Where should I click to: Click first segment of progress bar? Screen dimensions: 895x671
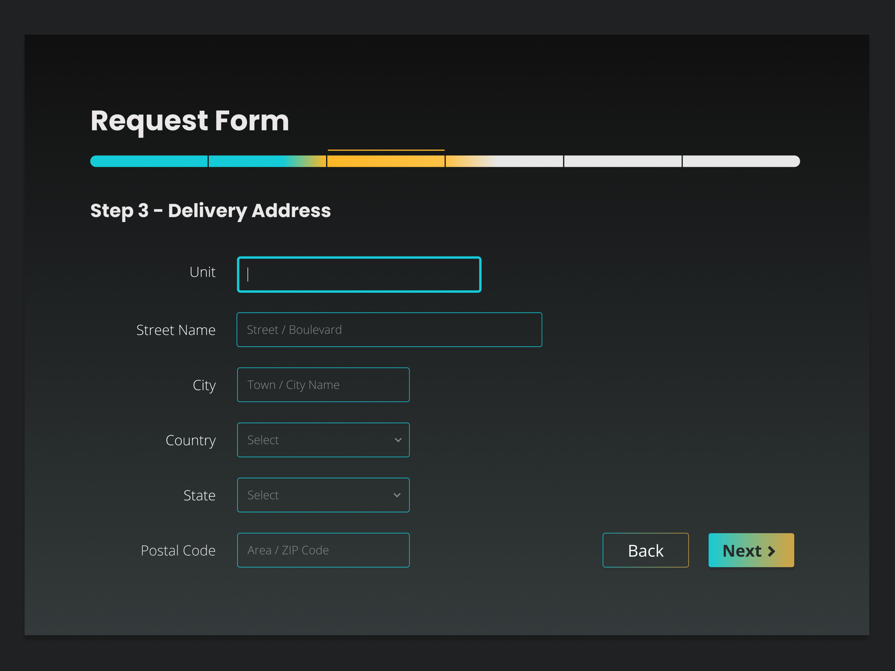149,161
